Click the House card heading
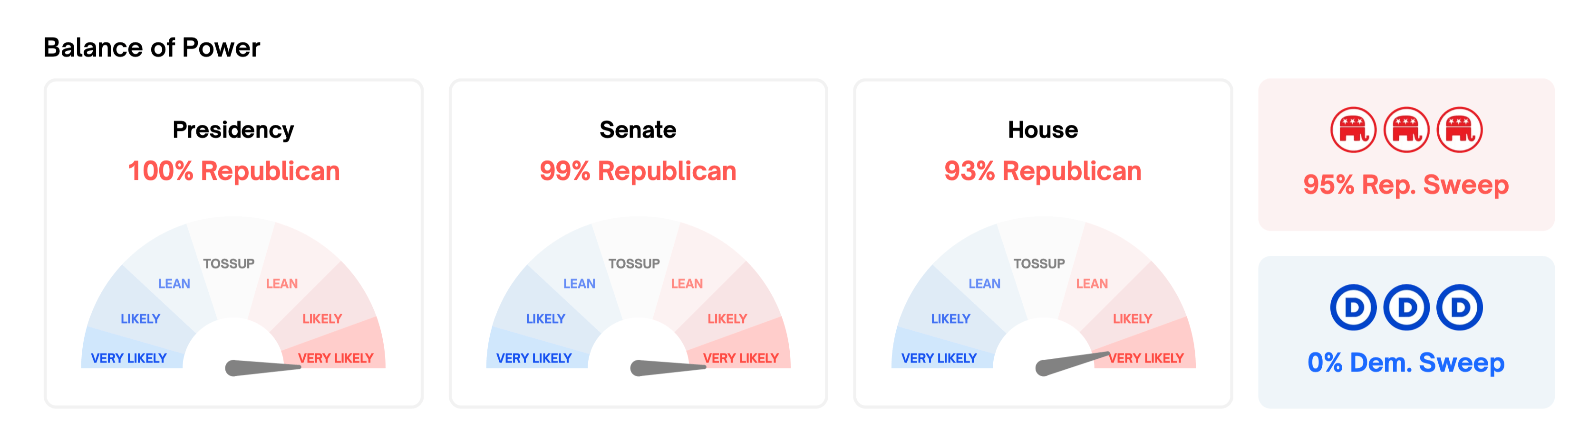Image resolution: width=1589 pixels, height=429 pixels. (1043, 130)
